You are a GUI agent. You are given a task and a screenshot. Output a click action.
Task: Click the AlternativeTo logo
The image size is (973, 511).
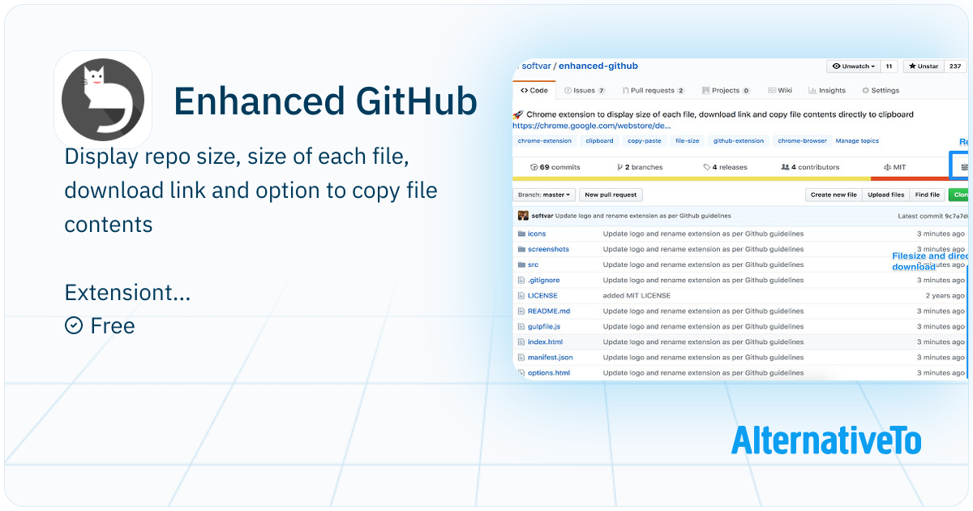pos(826,440)
